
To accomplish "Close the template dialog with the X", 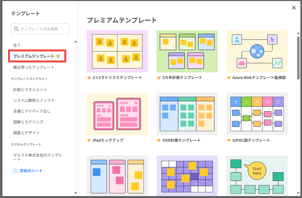I will [294, 8].
